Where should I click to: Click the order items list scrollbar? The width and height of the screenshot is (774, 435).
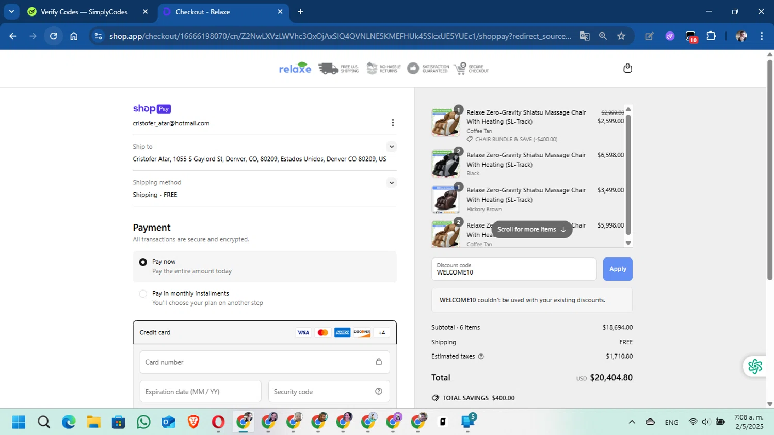coord(628,174)
